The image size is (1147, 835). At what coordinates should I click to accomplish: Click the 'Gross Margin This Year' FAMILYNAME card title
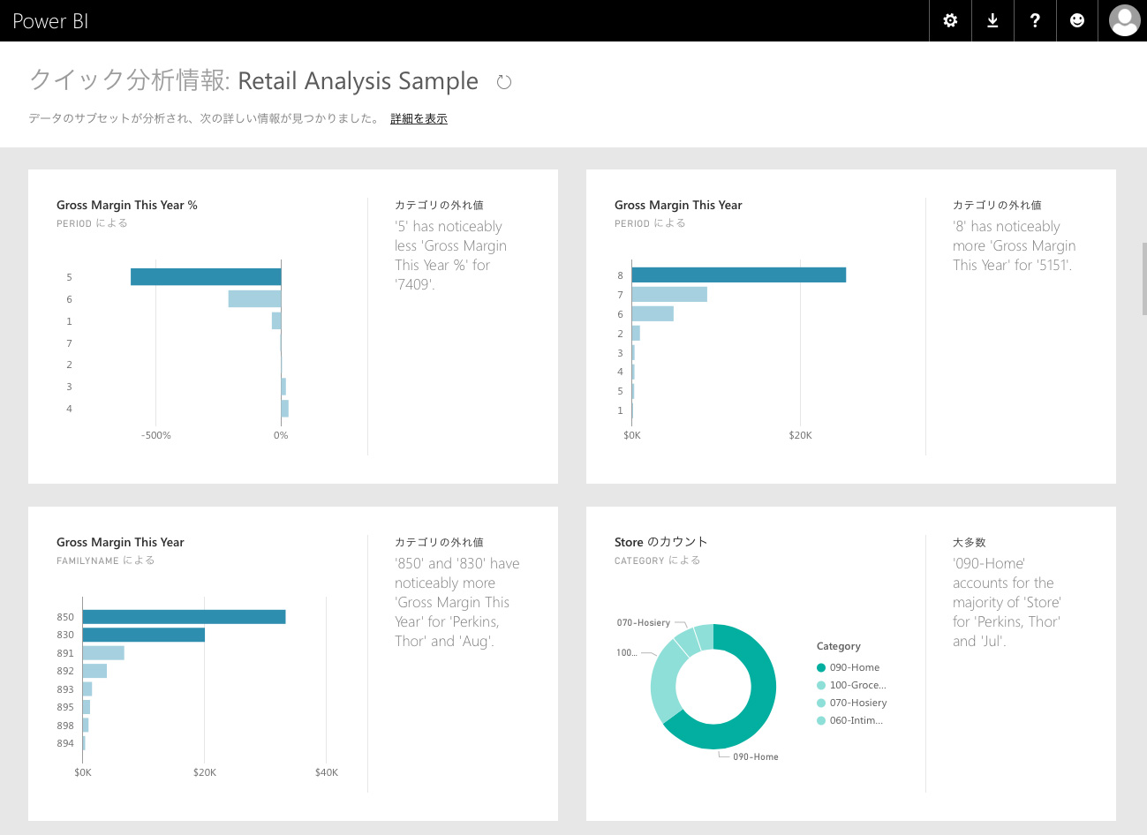(120, 542)
